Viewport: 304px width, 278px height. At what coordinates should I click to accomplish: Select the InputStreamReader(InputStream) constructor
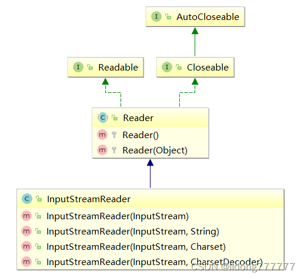pos(118,216)
